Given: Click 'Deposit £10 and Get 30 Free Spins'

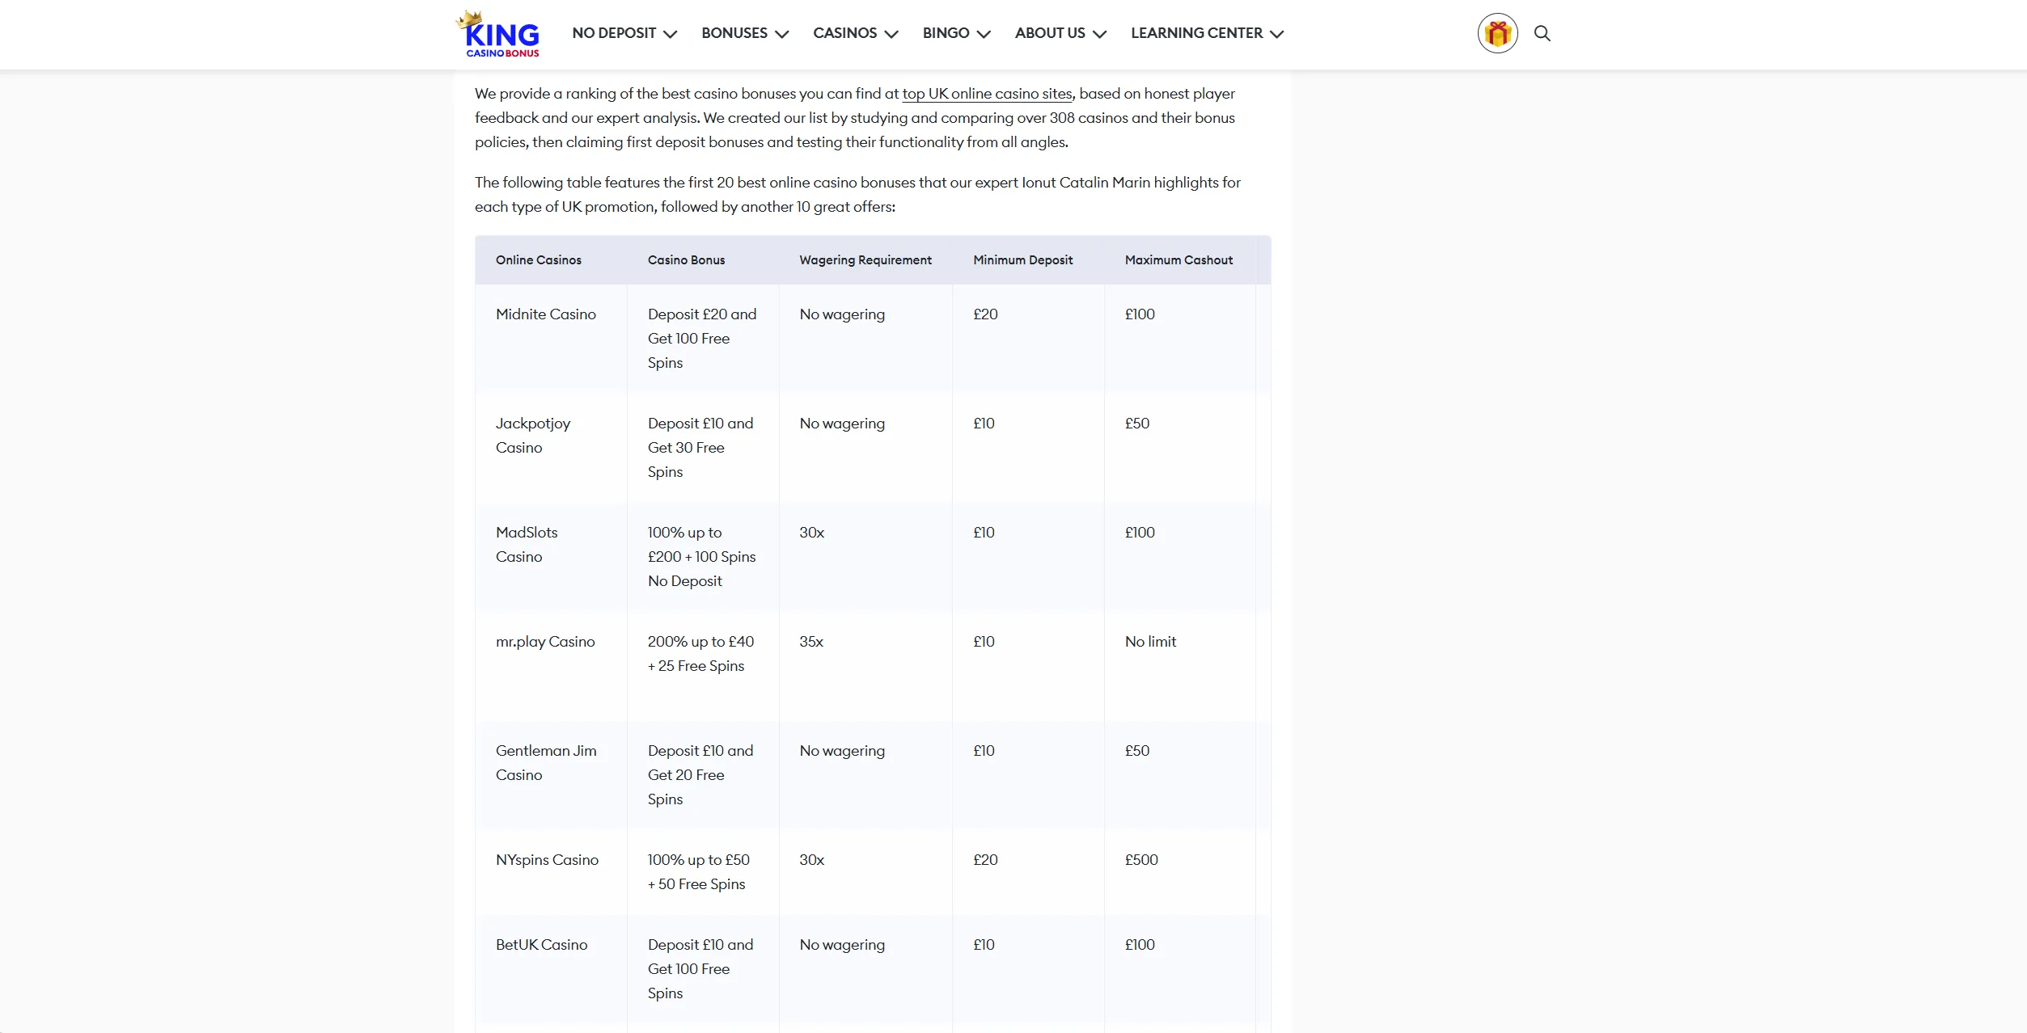Looking at the screenshot, I should 700,448.
